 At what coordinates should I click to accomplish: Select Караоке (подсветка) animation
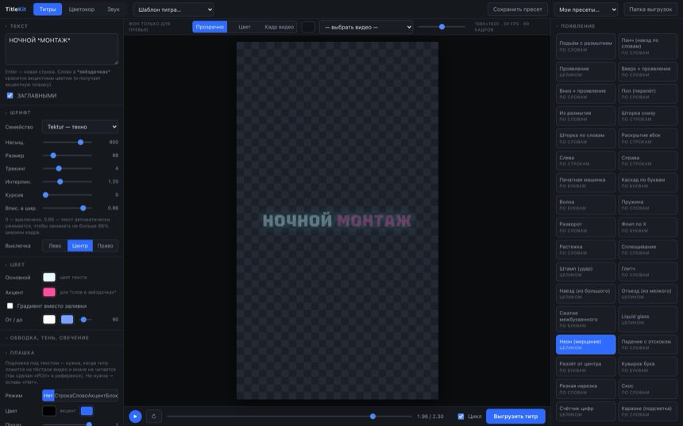click(648, 411)
